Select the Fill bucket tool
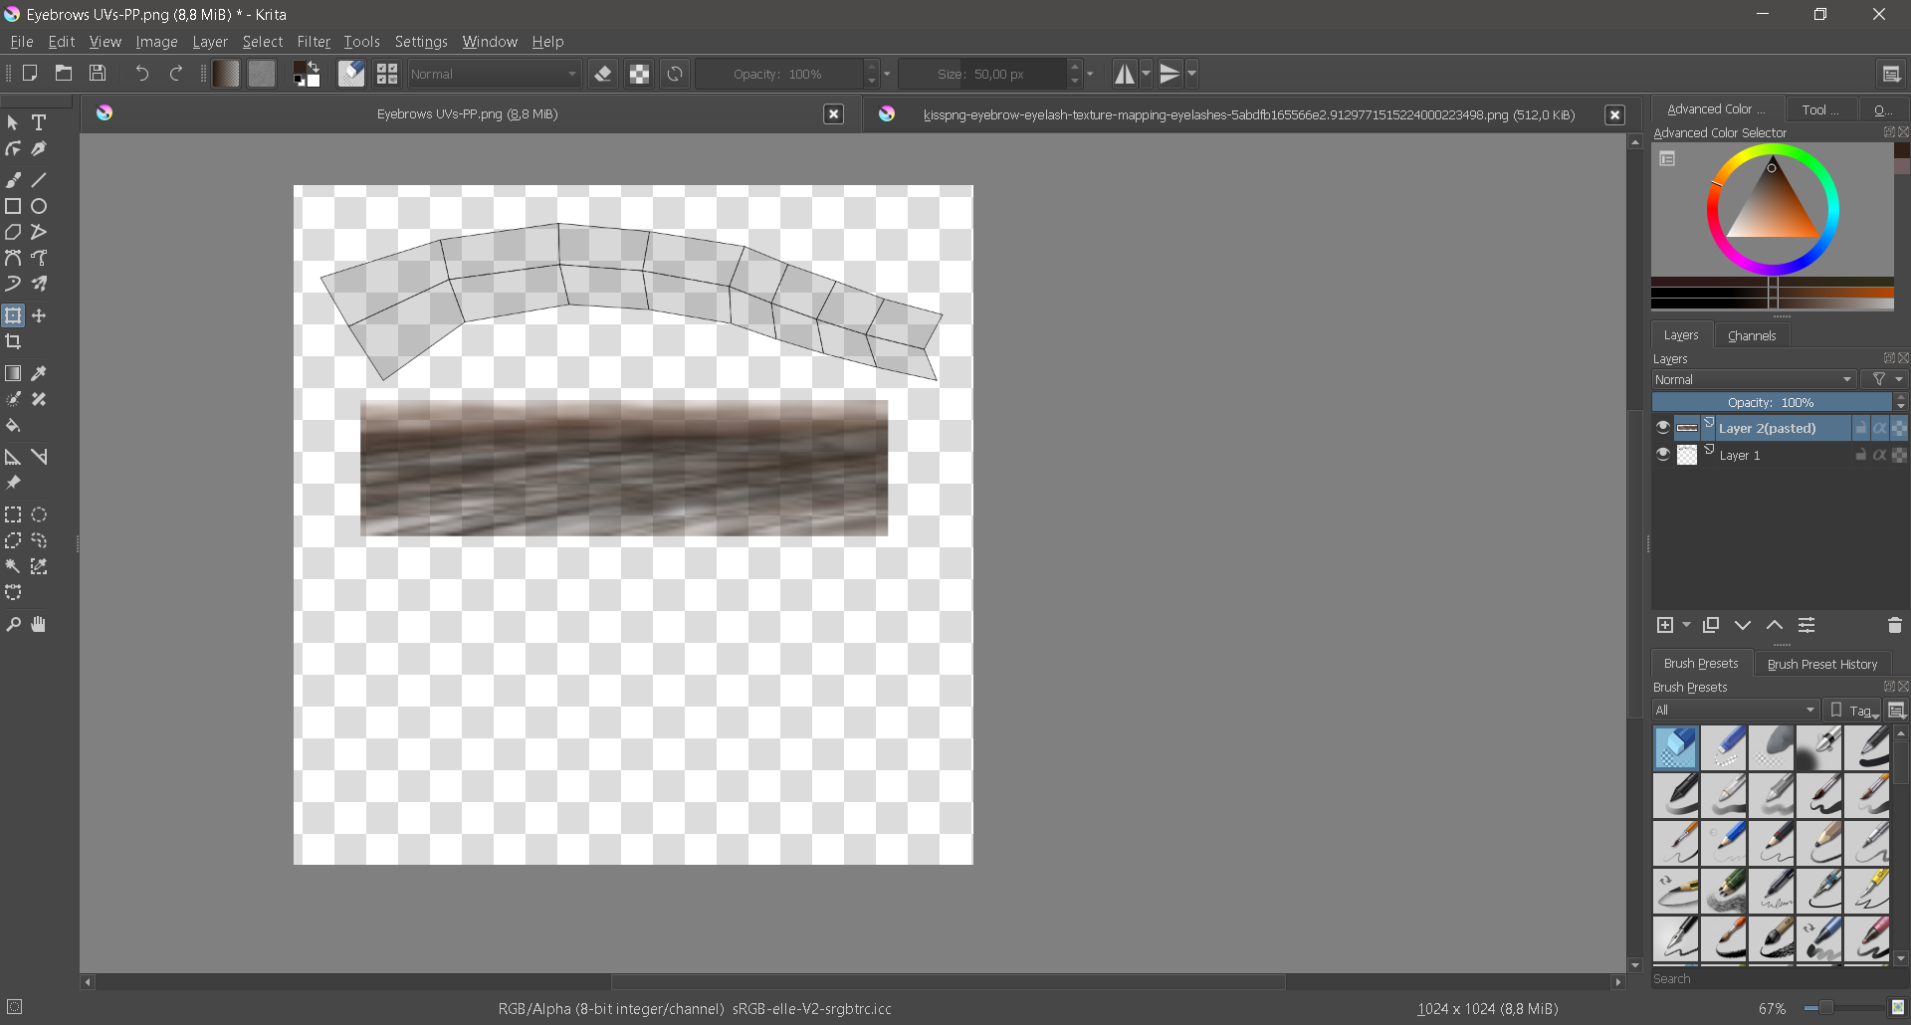This screenshot has width=1911, height=1025. click(13, 425)
